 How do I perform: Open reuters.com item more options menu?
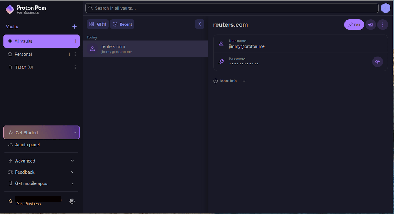[383, 25]
